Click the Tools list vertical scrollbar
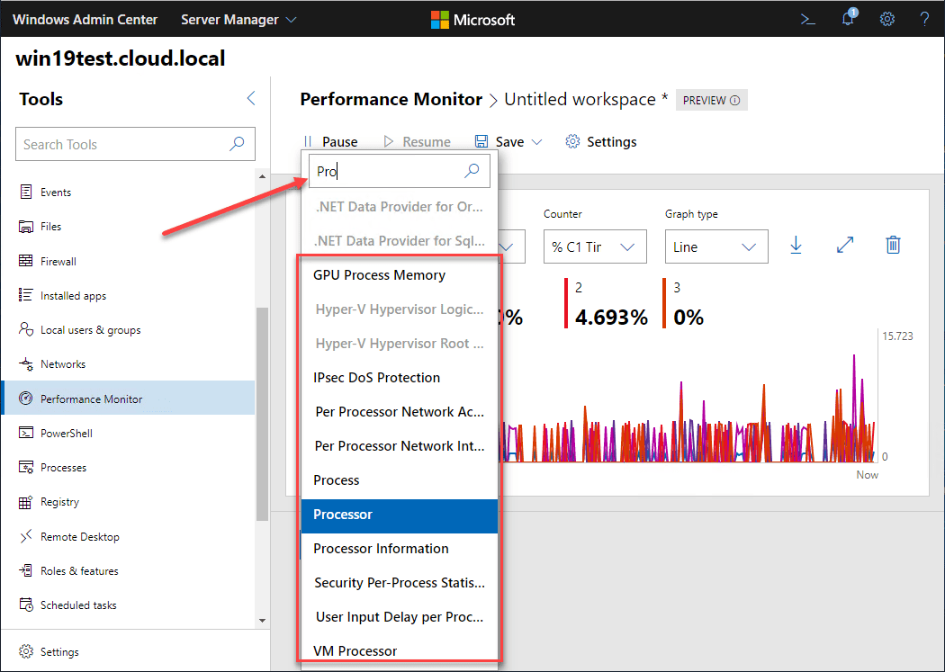 [x=262, y=414]
